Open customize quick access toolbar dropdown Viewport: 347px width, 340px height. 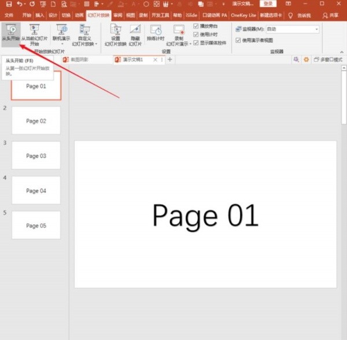223,4
